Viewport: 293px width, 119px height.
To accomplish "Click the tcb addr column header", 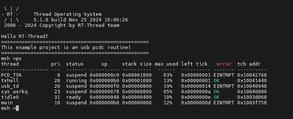I will (249, 64).
